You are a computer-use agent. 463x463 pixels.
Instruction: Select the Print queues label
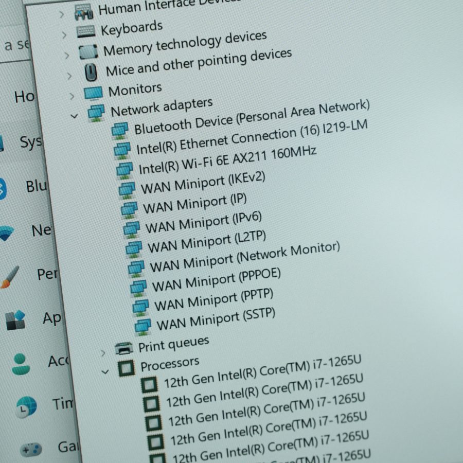[174, 344]
